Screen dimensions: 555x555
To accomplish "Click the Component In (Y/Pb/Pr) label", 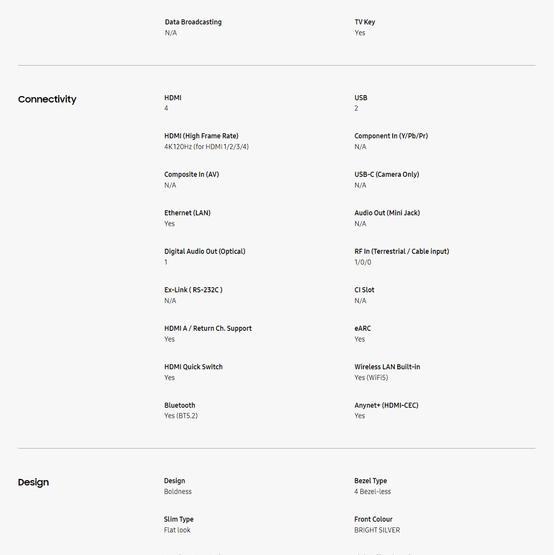I will tap(391, 136).
